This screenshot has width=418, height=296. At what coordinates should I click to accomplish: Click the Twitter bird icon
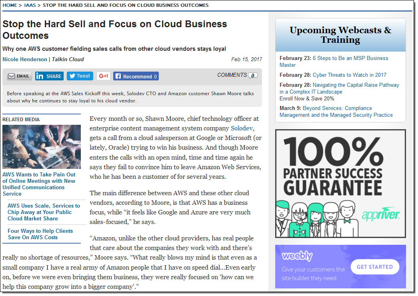(x=72, y=76)
